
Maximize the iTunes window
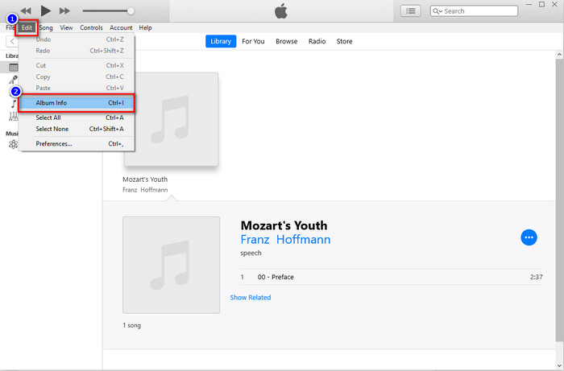pyautogui.click(x=541, y=4)
